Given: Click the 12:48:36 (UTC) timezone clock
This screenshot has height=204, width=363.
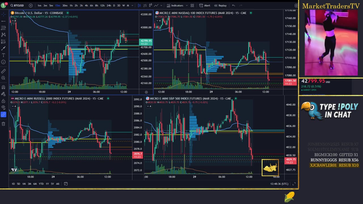Looking at the screenshot, I should click(279, 184).
